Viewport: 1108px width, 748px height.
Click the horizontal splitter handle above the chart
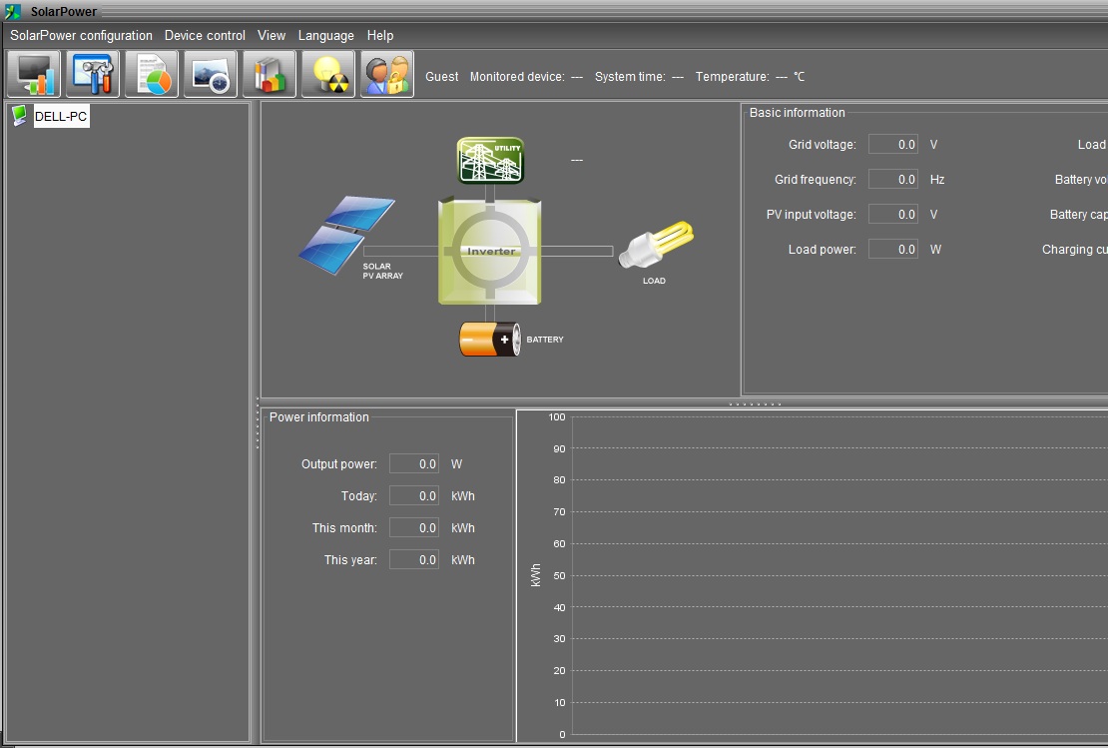pyautogui.click(x=754, y=403)
